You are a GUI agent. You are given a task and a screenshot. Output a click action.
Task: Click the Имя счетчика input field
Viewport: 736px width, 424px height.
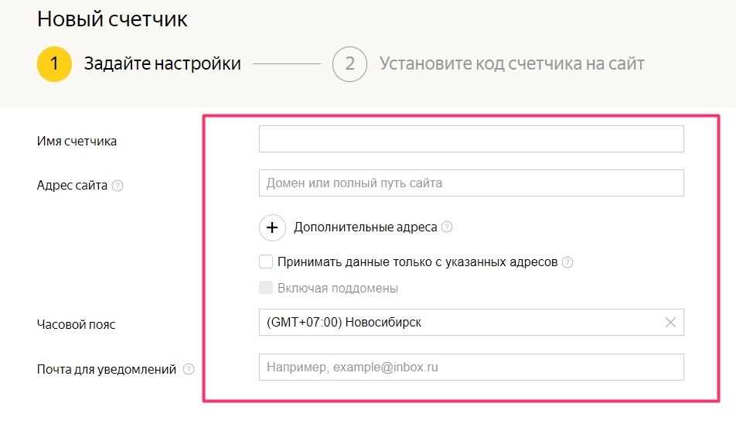[x=472, y=139]
